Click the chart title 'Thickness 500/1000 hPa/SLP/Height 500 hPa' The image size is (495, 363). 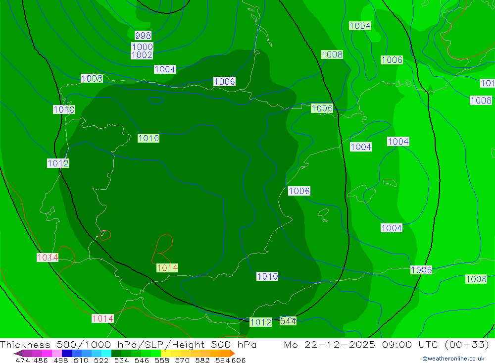129,344
